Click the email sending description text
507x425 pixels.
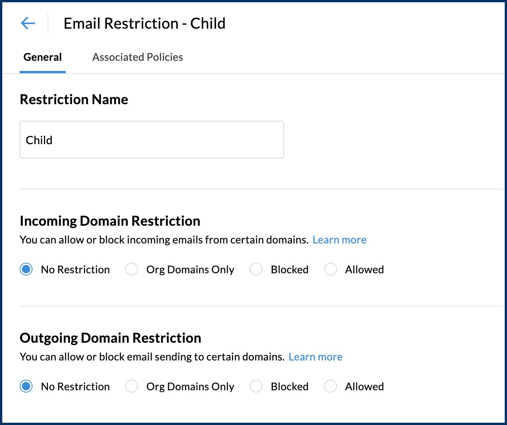pos(152,357)
